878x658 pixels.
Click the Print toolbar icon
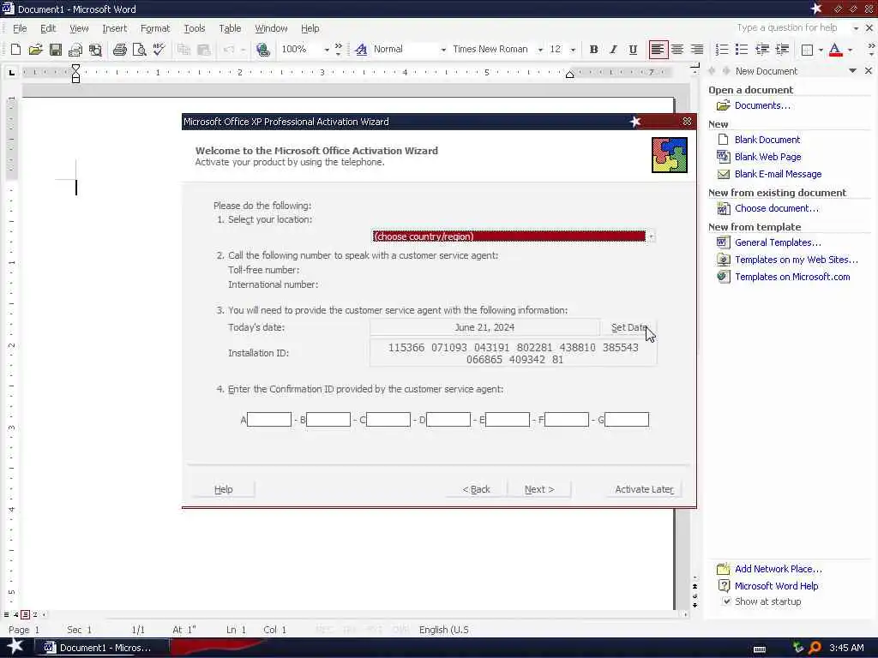[119, 50]
